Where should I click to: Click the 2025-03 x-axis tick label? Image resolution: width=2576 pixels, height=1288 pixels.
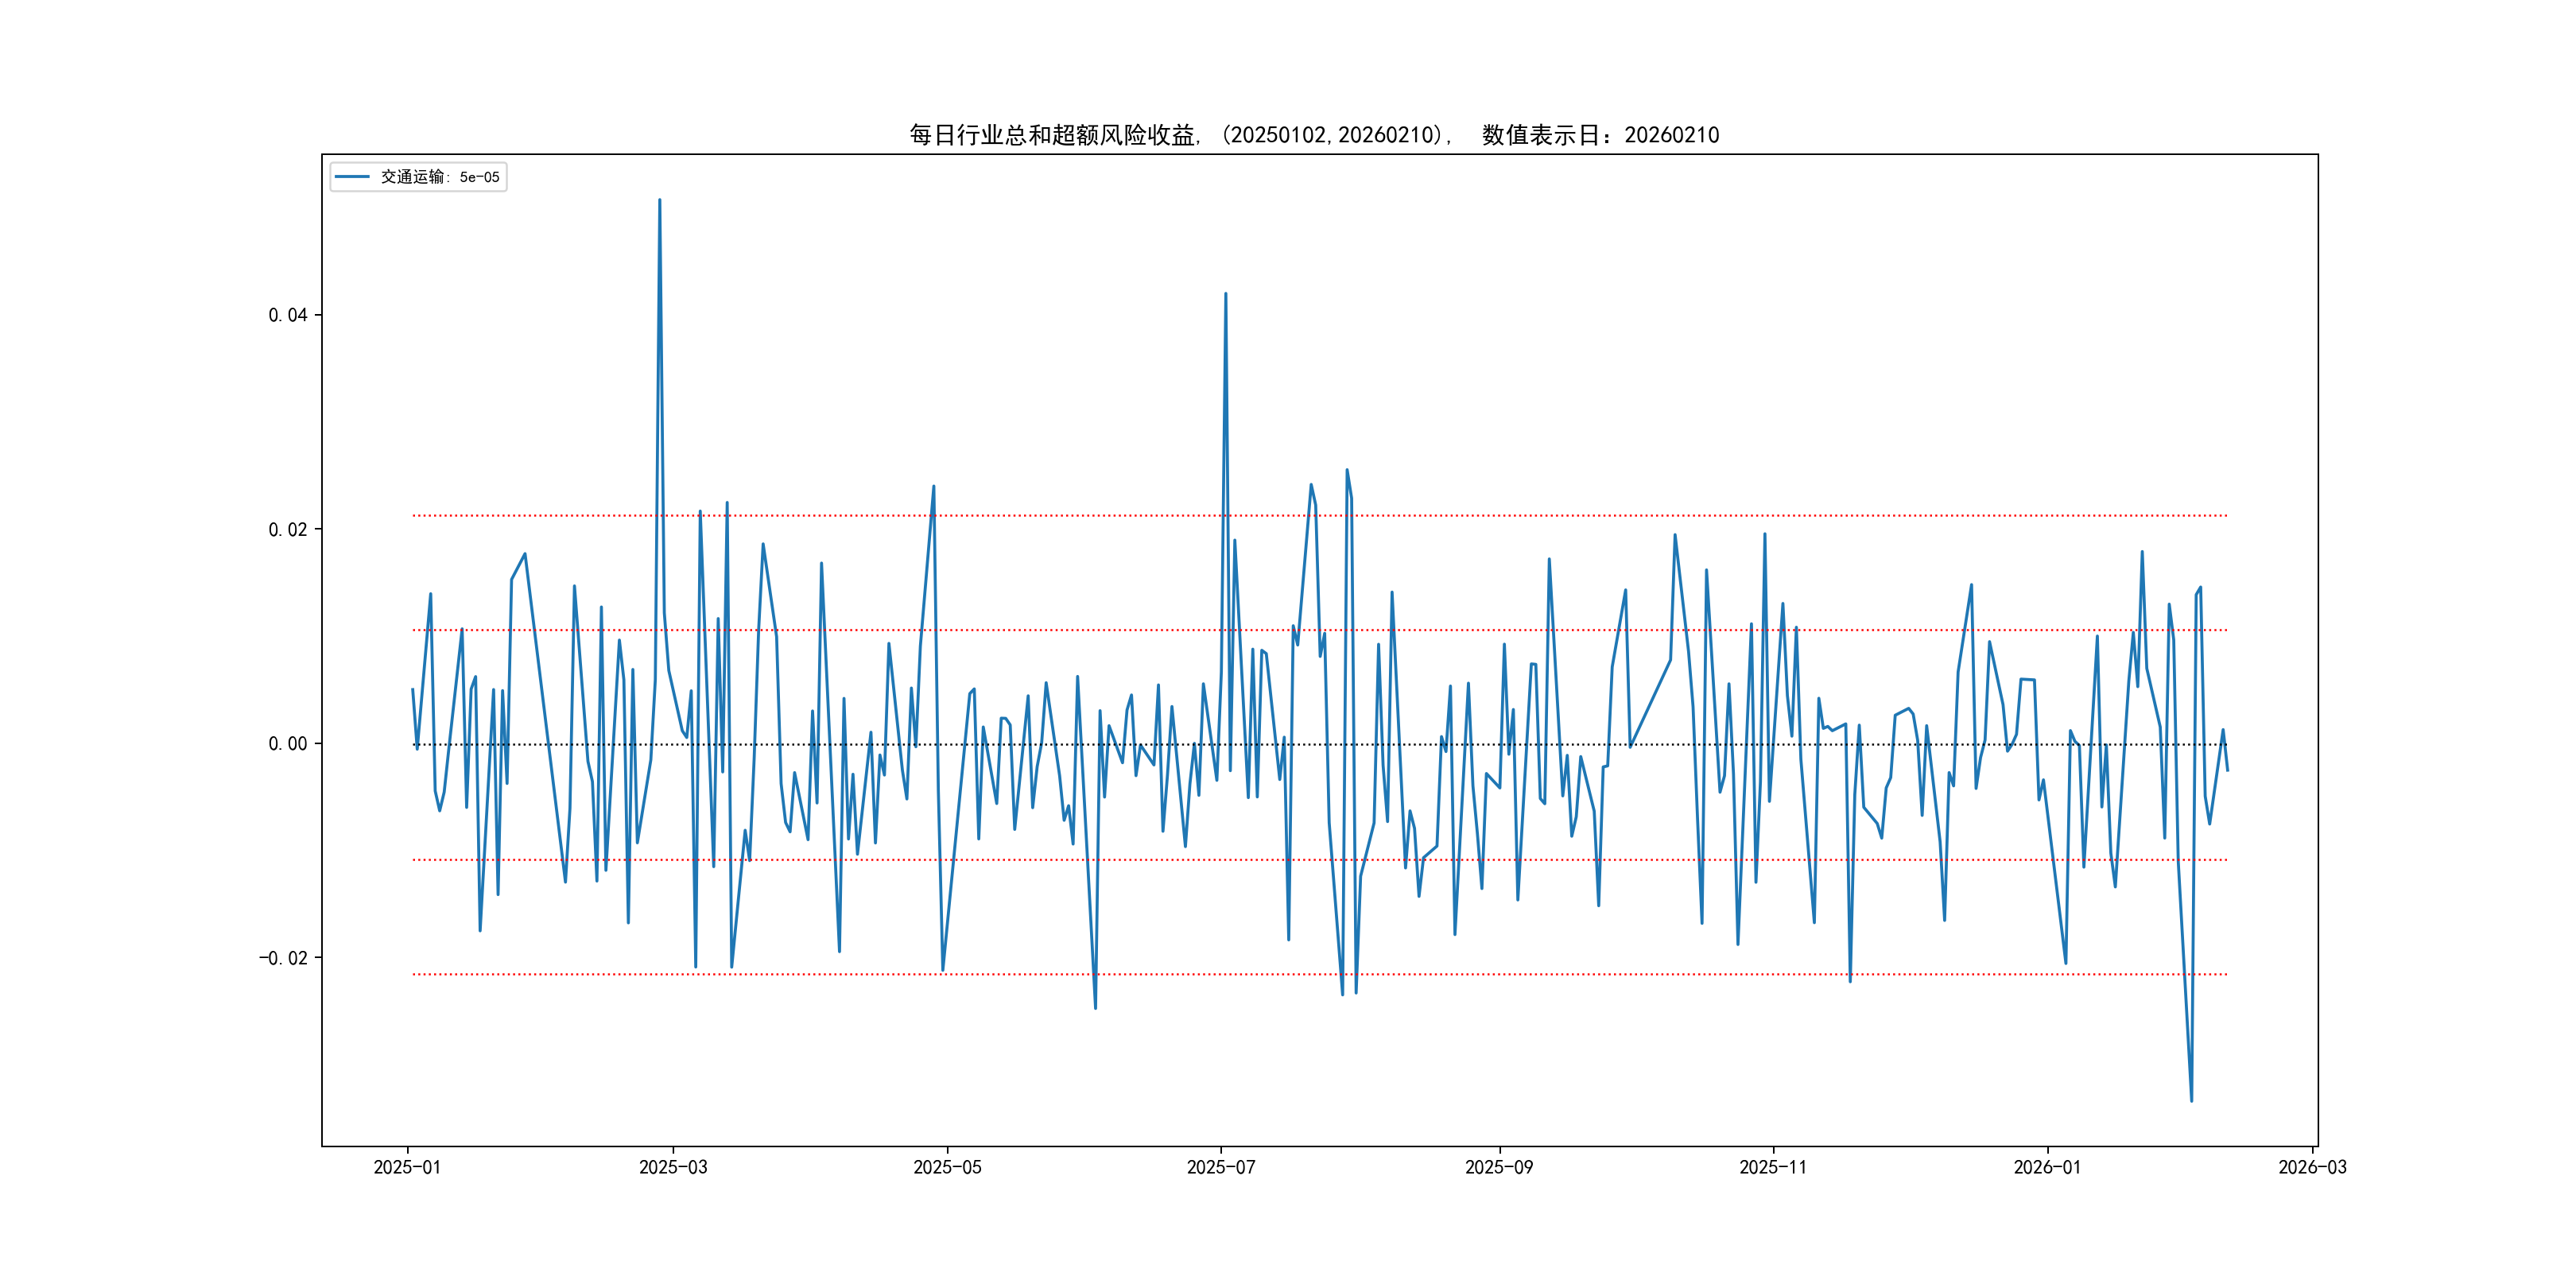673,1167
